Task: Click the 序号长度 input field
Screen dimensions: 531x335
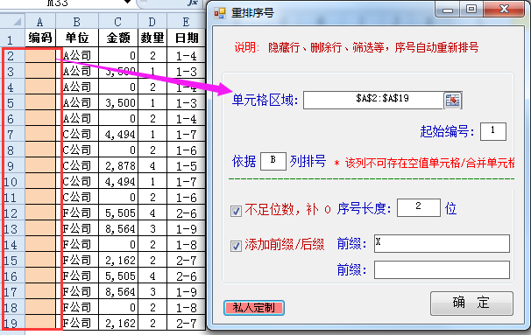Action: pyautogui.click(x=419, y=207)
